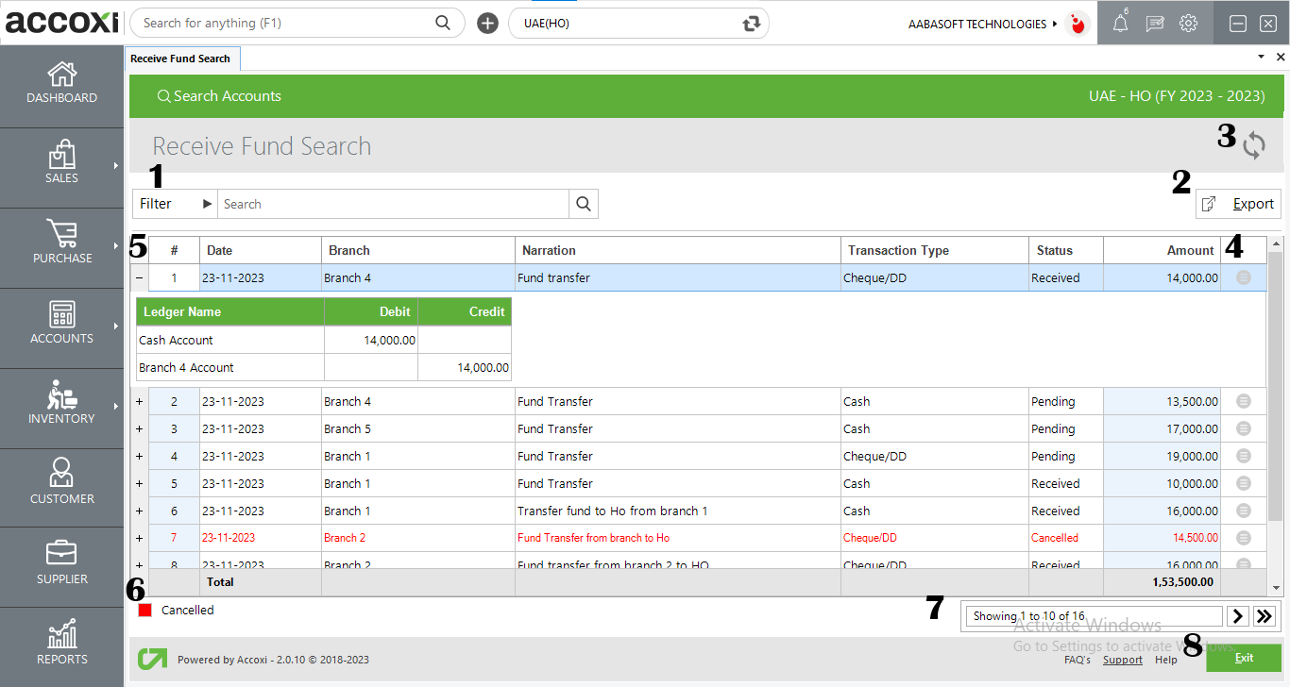1290x687 pixels.
Task: Click the red Cancelled legend swatch
Action: (x=144, y=610)
